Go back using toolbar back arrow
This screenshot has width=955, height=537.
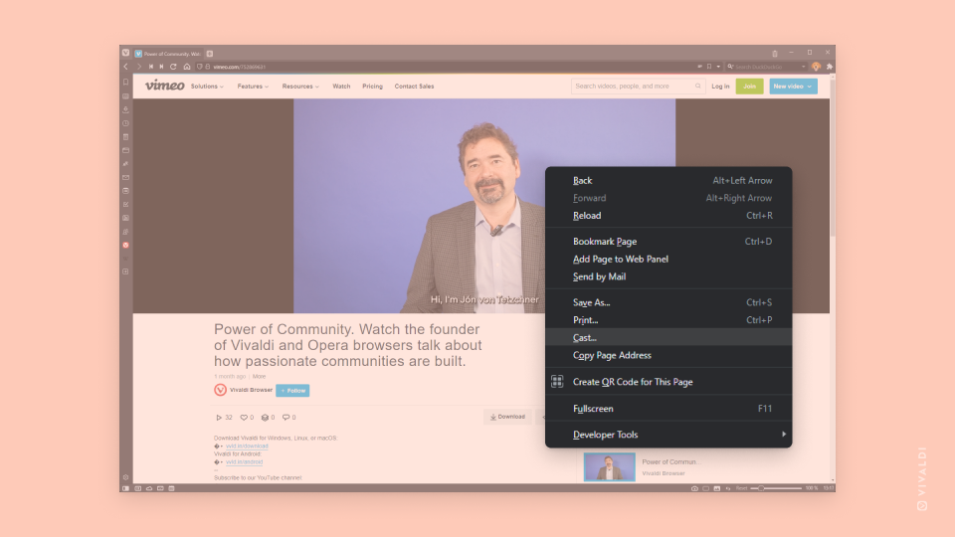(126, 67)
